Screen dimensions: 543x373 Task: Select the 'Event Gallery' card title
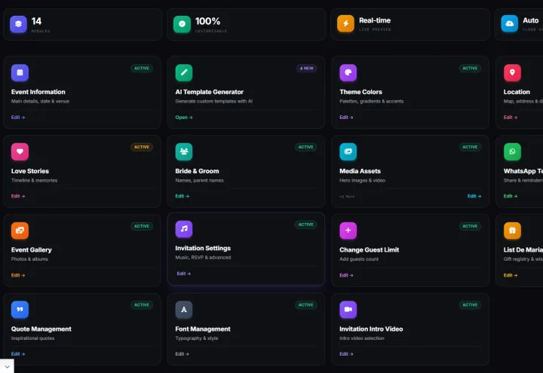[x=31, y=250]
